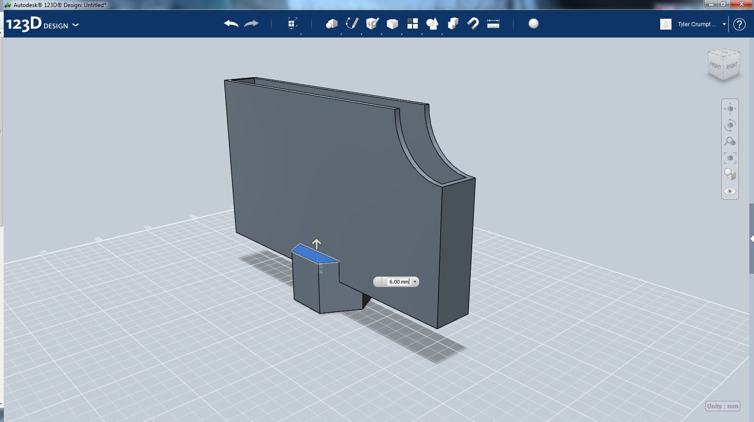Select the Measure ruler tool

[x=493, y=23]
